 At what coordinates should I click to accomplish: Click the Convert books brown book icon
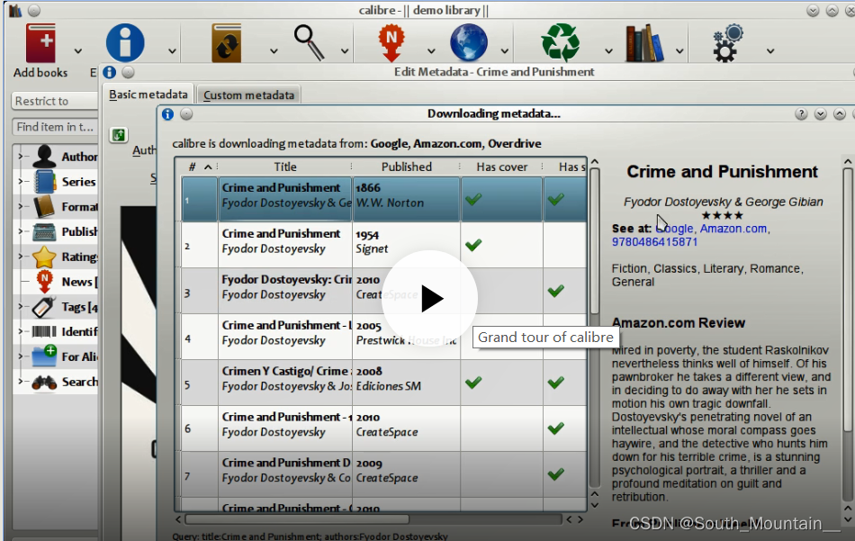(226, 42)
